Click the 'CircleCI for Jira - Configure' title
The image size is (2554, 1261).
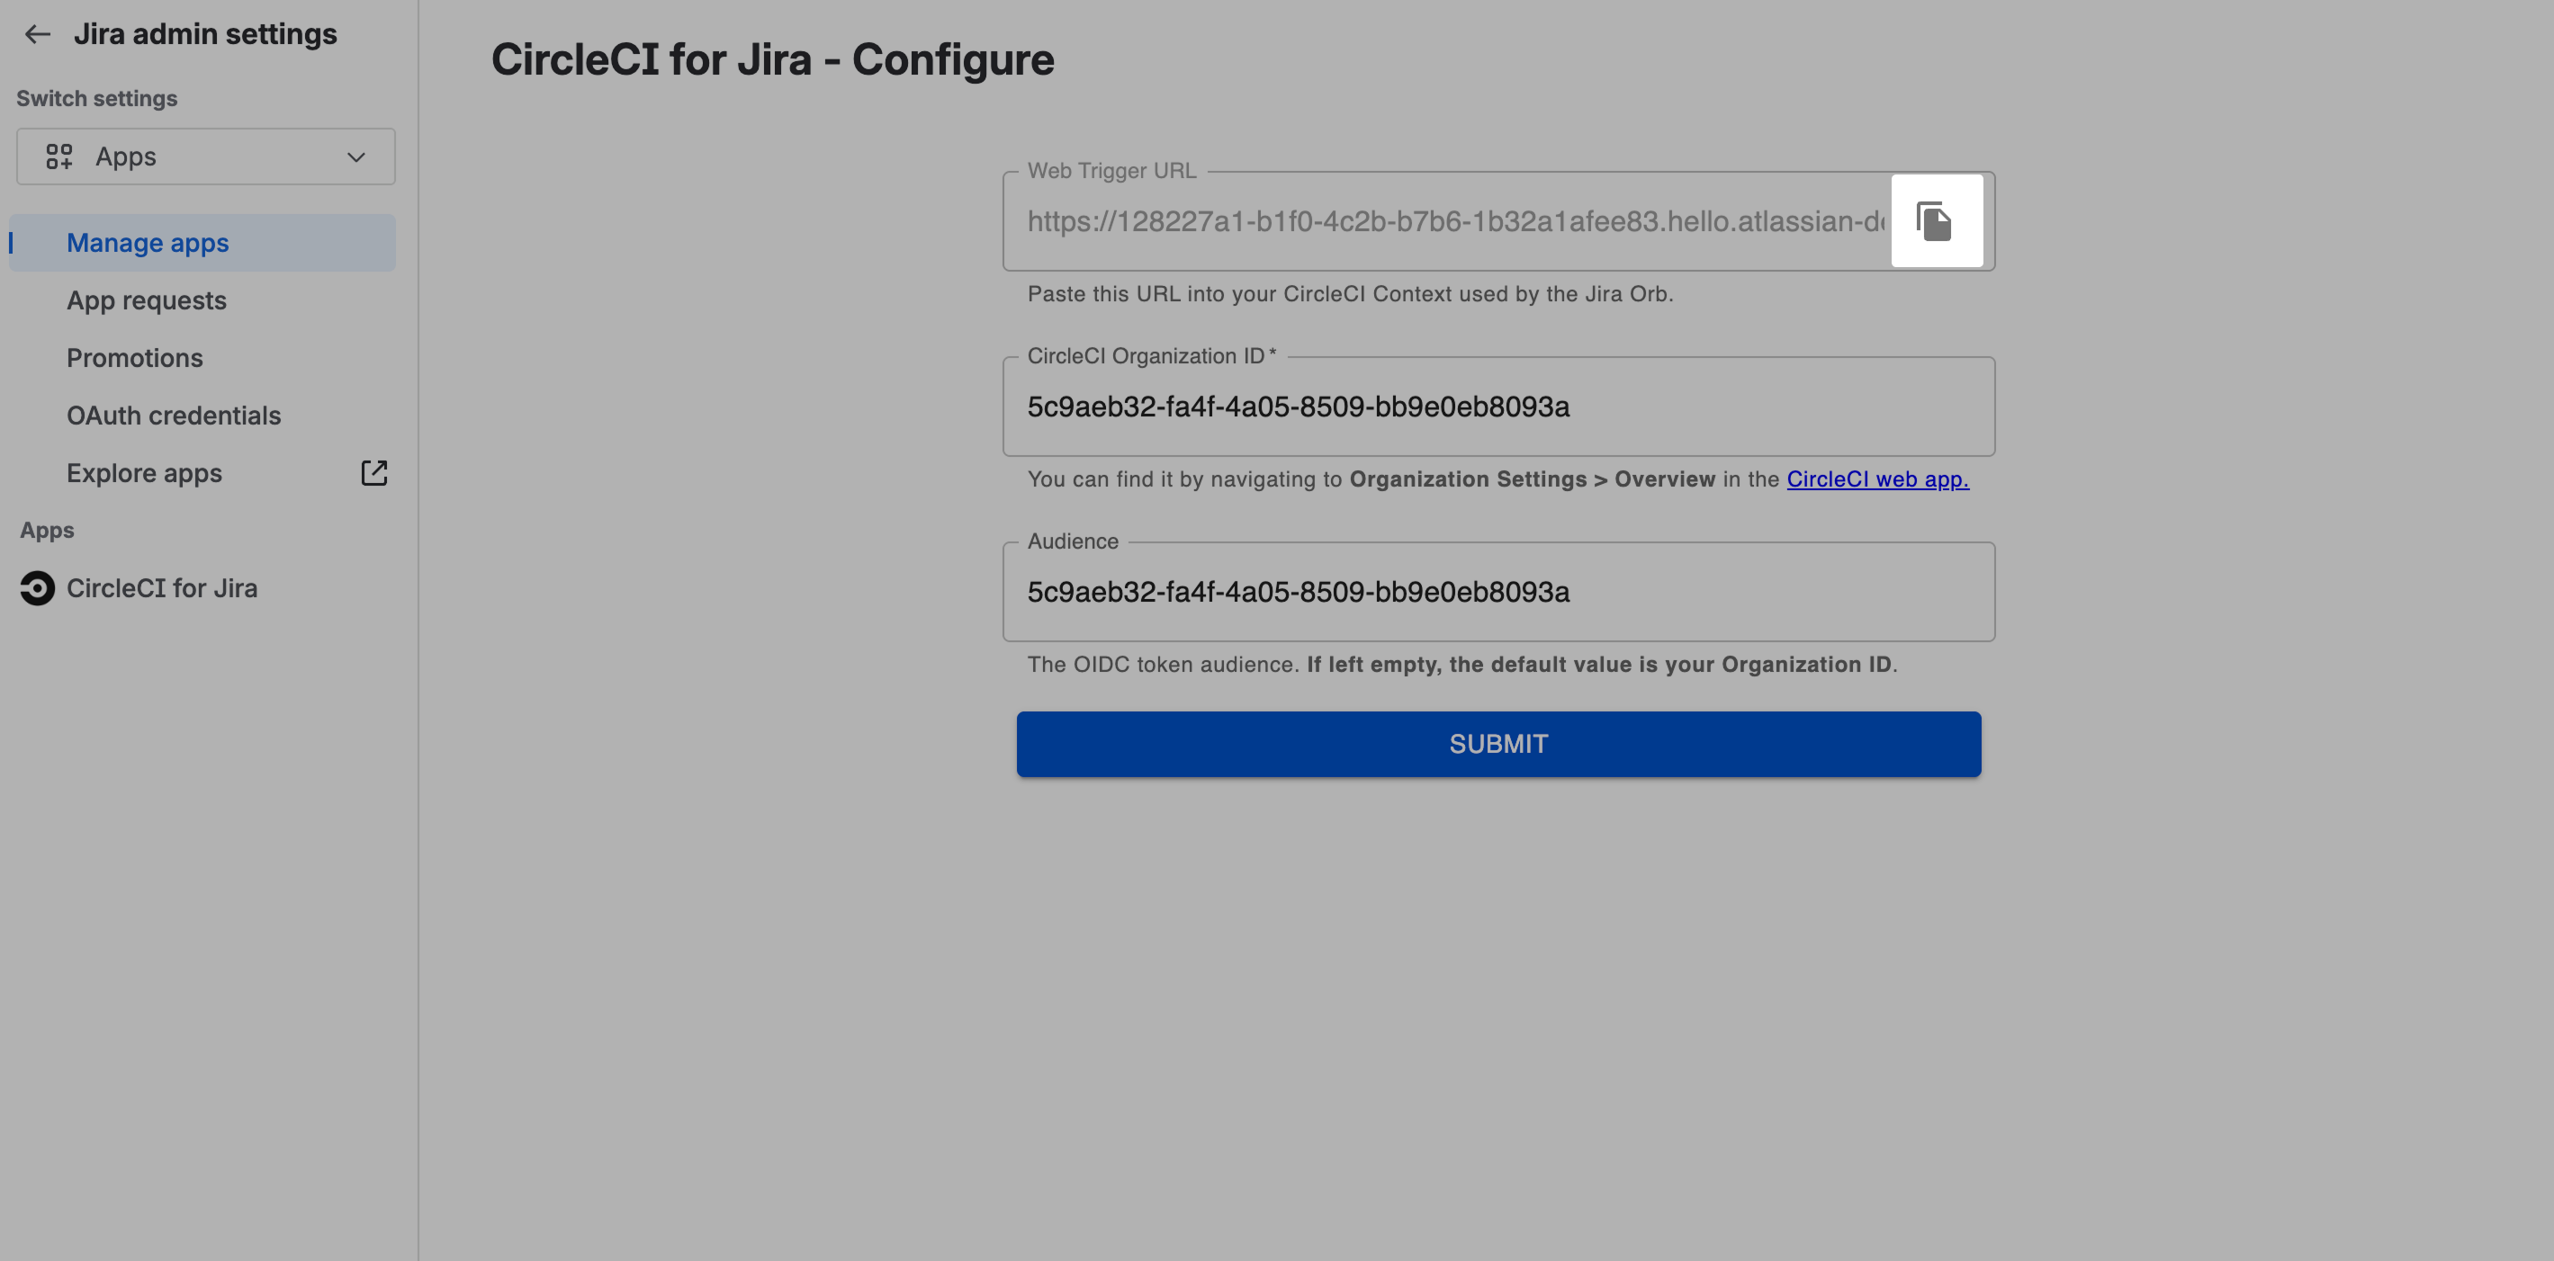point(772,59)
